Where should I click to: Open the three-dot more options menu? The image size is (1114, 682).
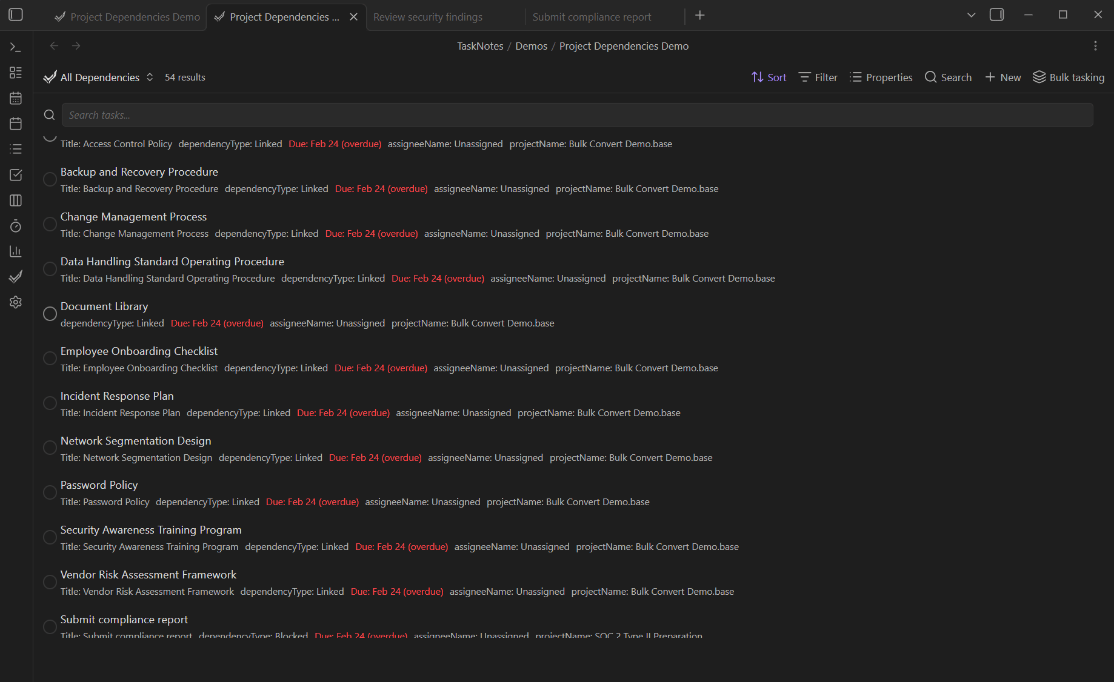click(x=1095, y=46)
